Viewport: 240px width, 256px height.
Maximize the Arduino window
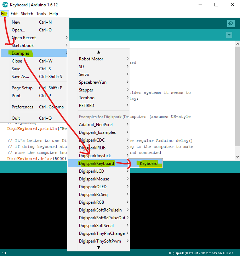(x=216, y=5)
